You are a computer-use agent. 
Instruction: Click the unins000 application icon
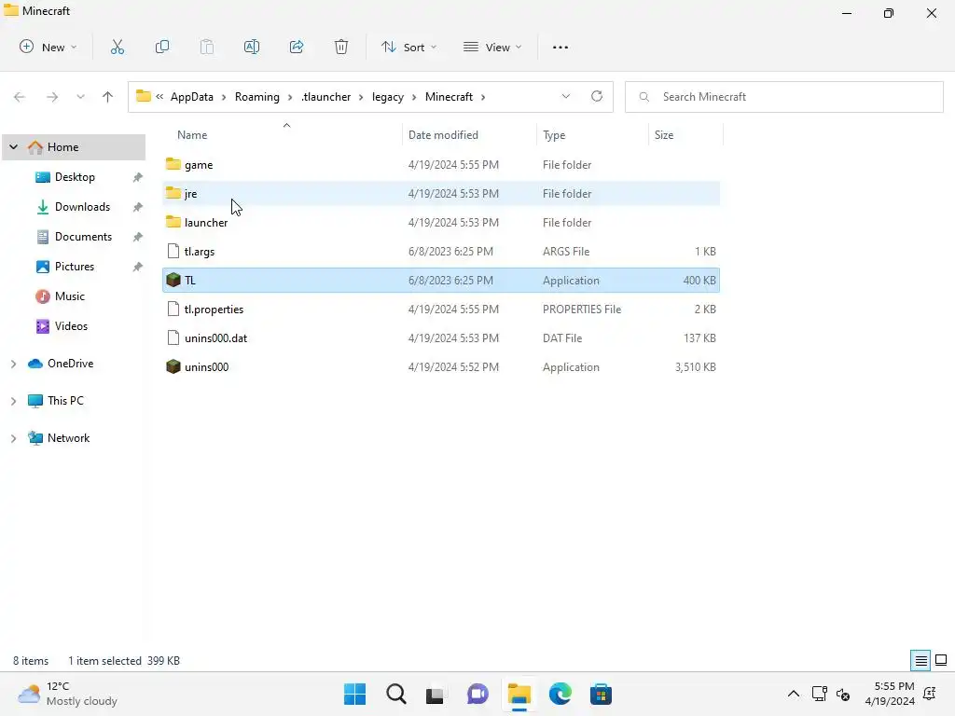click(173, 366)
